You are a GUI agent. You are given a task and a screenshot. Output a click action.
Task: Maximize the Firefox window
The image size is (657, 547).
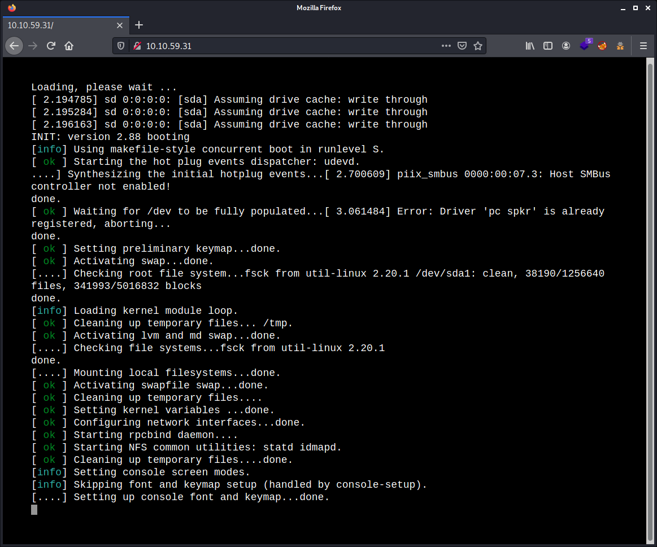[x=636, y=8]
